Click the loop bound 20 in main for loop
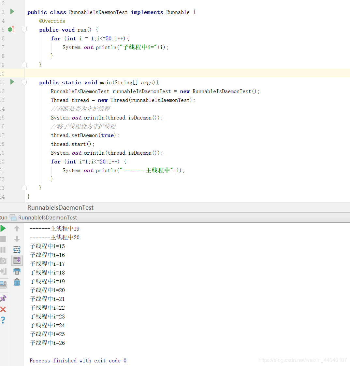Viewport: 350px width, 366px height. [103, 162]
